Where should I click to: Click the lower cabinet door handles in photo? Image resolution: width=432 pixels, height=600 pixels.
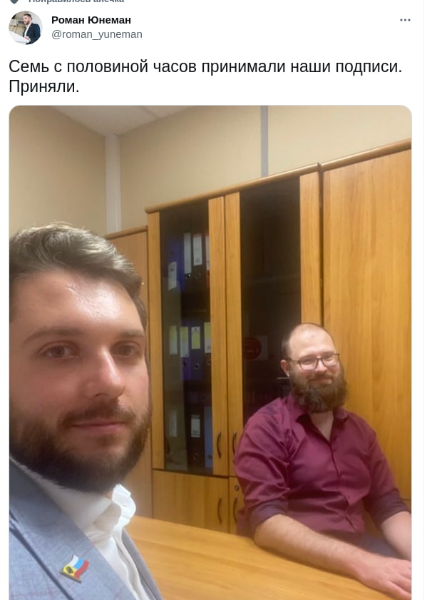[x=226, y=444]
